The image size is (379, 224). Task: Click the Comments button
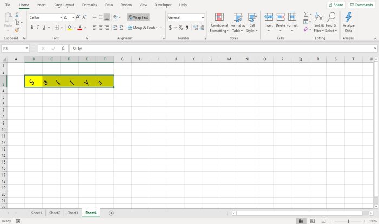coord(361,5)
